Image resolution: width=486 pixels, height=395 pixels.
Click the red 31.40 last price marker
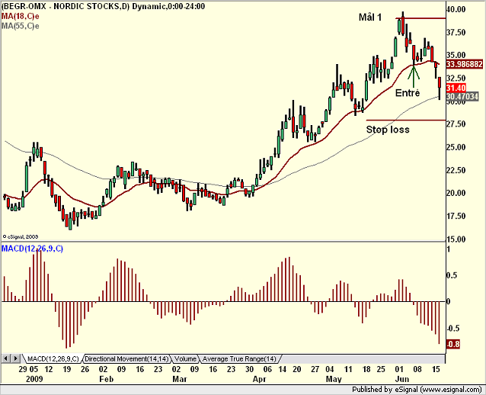tap(456, 88)
